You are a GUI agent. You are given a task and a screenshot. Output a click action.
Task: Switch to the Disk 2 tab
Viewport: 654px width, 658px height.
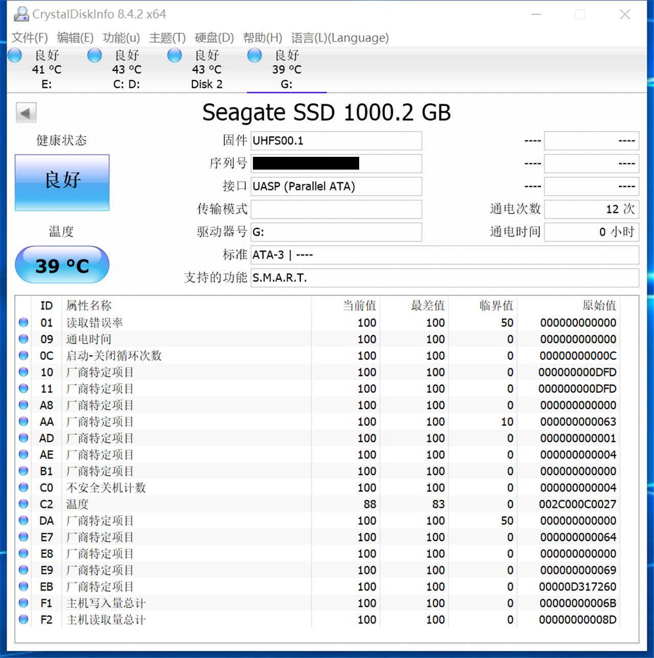[x=207, y=69]
